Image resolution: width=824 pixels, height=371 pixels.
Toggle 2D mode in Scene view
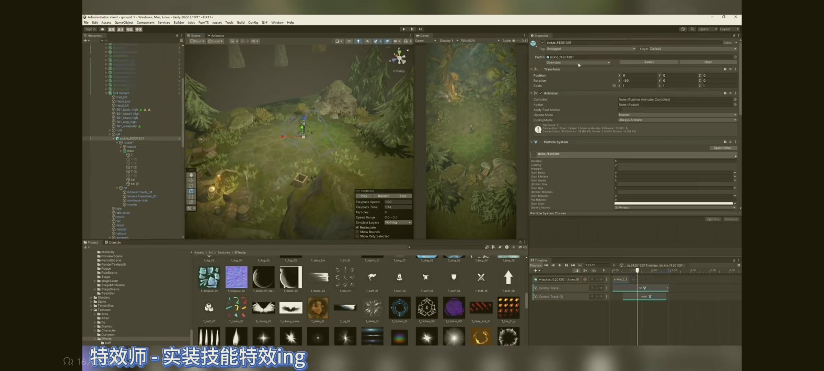[x=349, y=41]
